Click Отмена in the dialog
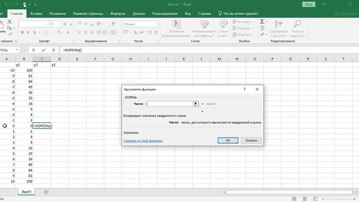 [251, 140]
